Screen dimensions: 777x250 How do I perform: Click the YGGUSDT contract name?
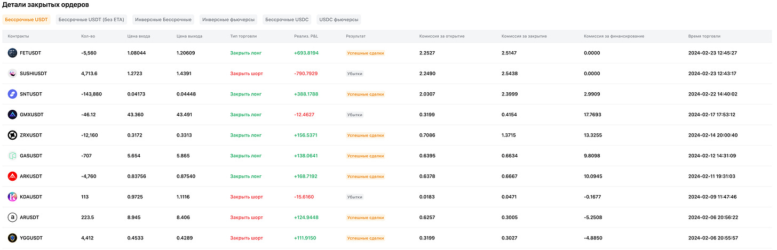pyautogui.click(x=31, y=238)
